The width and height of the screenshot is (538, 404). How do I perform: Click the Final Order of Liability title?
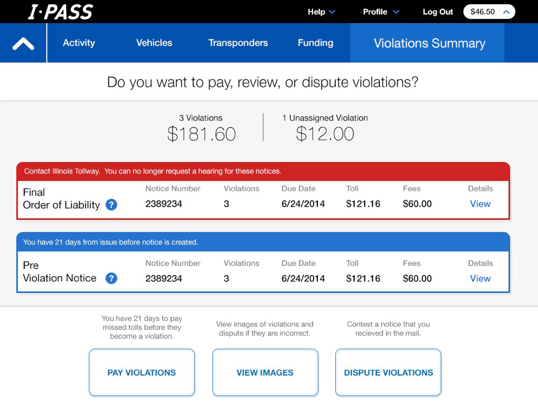tap(61, 199)
